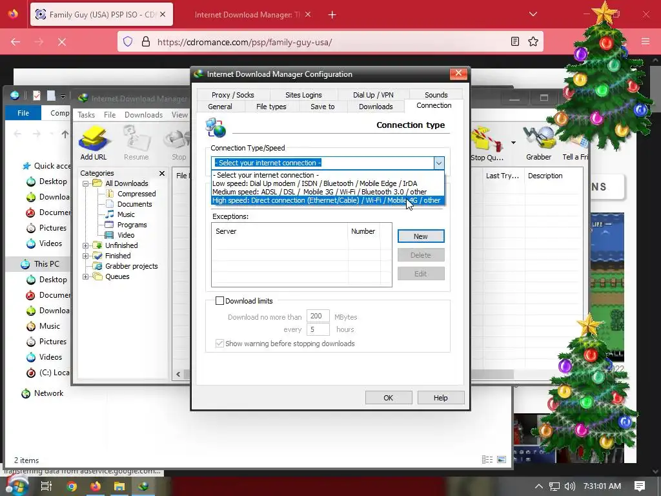Select Low speed Dial Up modem option
The image size is (661, 496).
coord(327,183)
